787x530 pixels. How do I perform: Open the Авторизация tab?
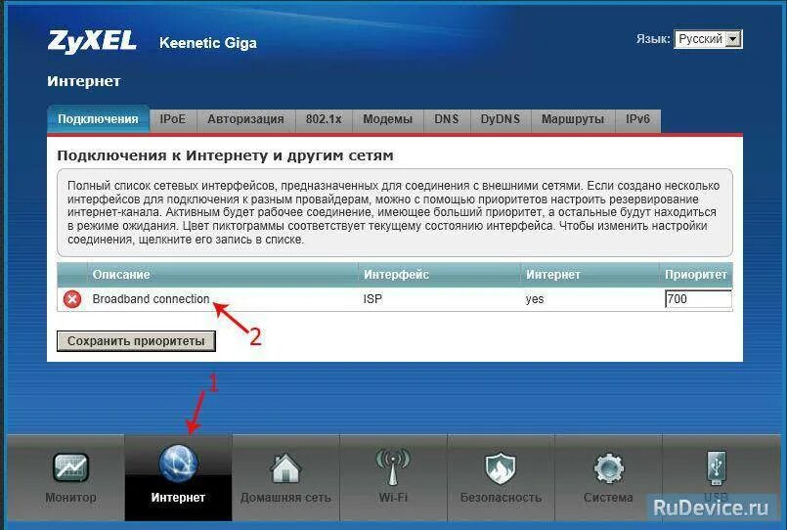click(x=245, y=119)
